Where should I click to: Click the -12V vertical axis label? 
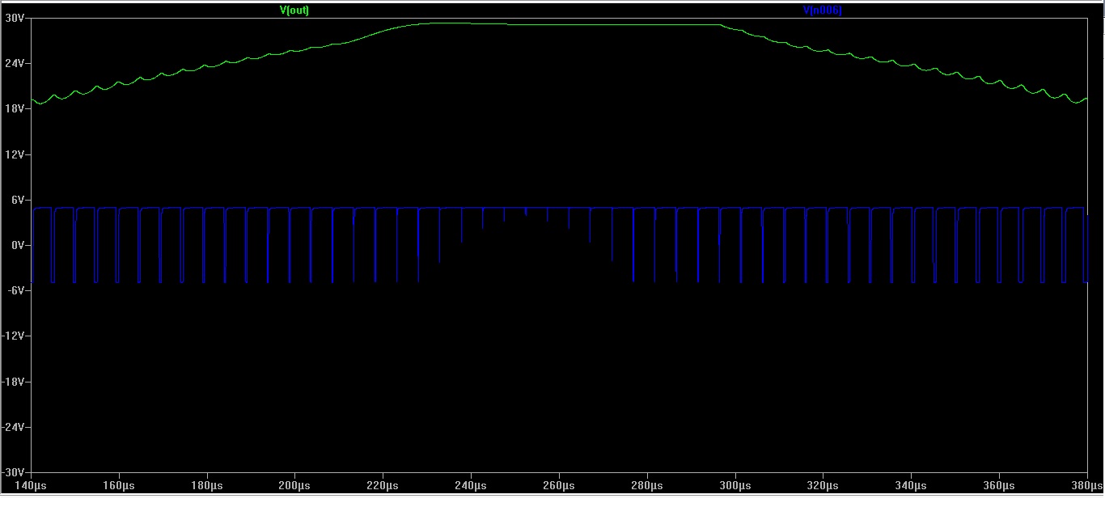click(14, 336)
